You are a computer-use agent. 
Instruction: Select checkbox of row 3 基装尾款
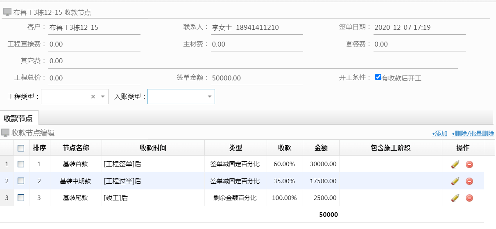(x=21, y=198)
